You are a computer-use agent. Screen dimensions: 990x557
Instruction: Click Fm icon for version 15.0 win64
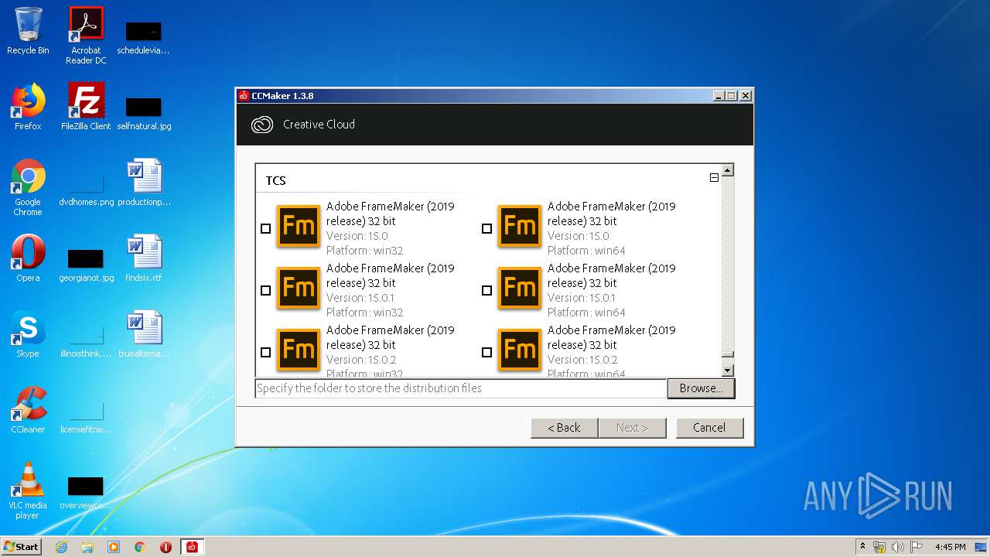point(520,226)
